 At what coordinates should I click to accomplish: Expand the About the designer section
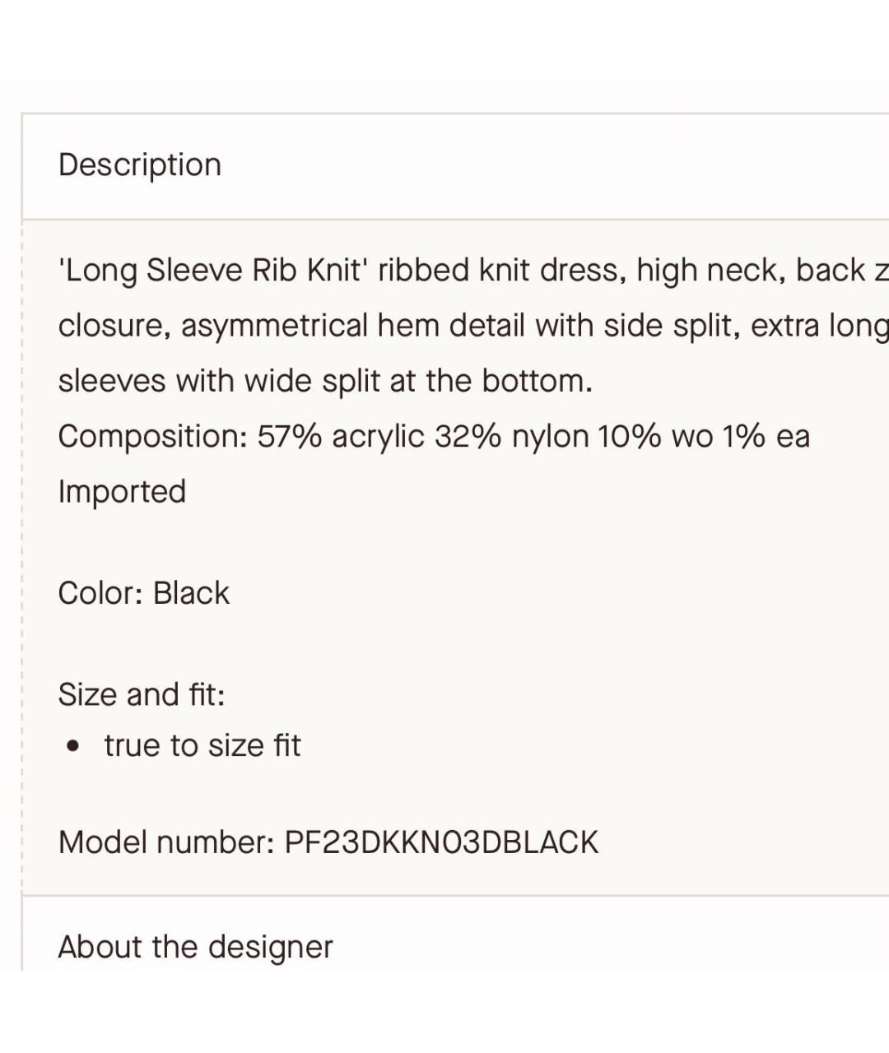pos(195,947)
